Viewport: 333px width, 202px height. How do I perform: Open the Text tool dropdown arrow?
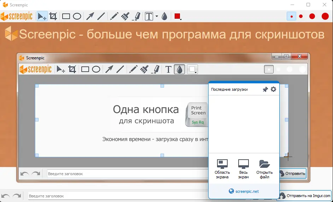tap(157, 16)
